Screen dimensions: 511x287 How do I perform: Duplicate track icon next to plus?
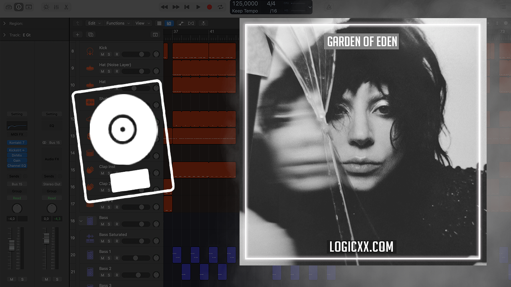pos(91,35)
